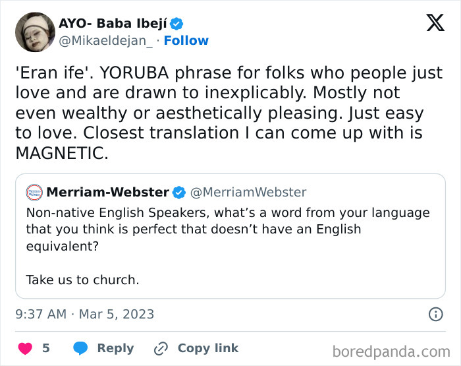Click the X logo icon
The height and width of the screenshot is (366, 461).
pos(435,24)
